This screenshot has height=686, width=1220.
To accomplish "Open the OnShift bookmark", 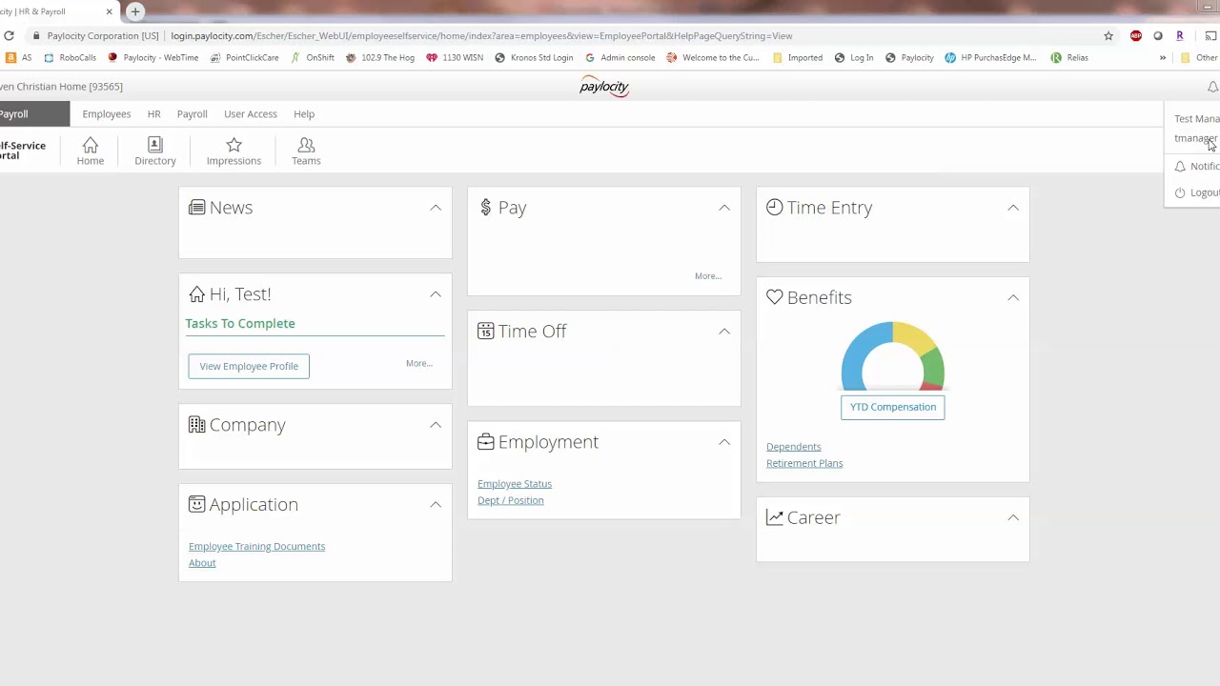I will 313,57.
